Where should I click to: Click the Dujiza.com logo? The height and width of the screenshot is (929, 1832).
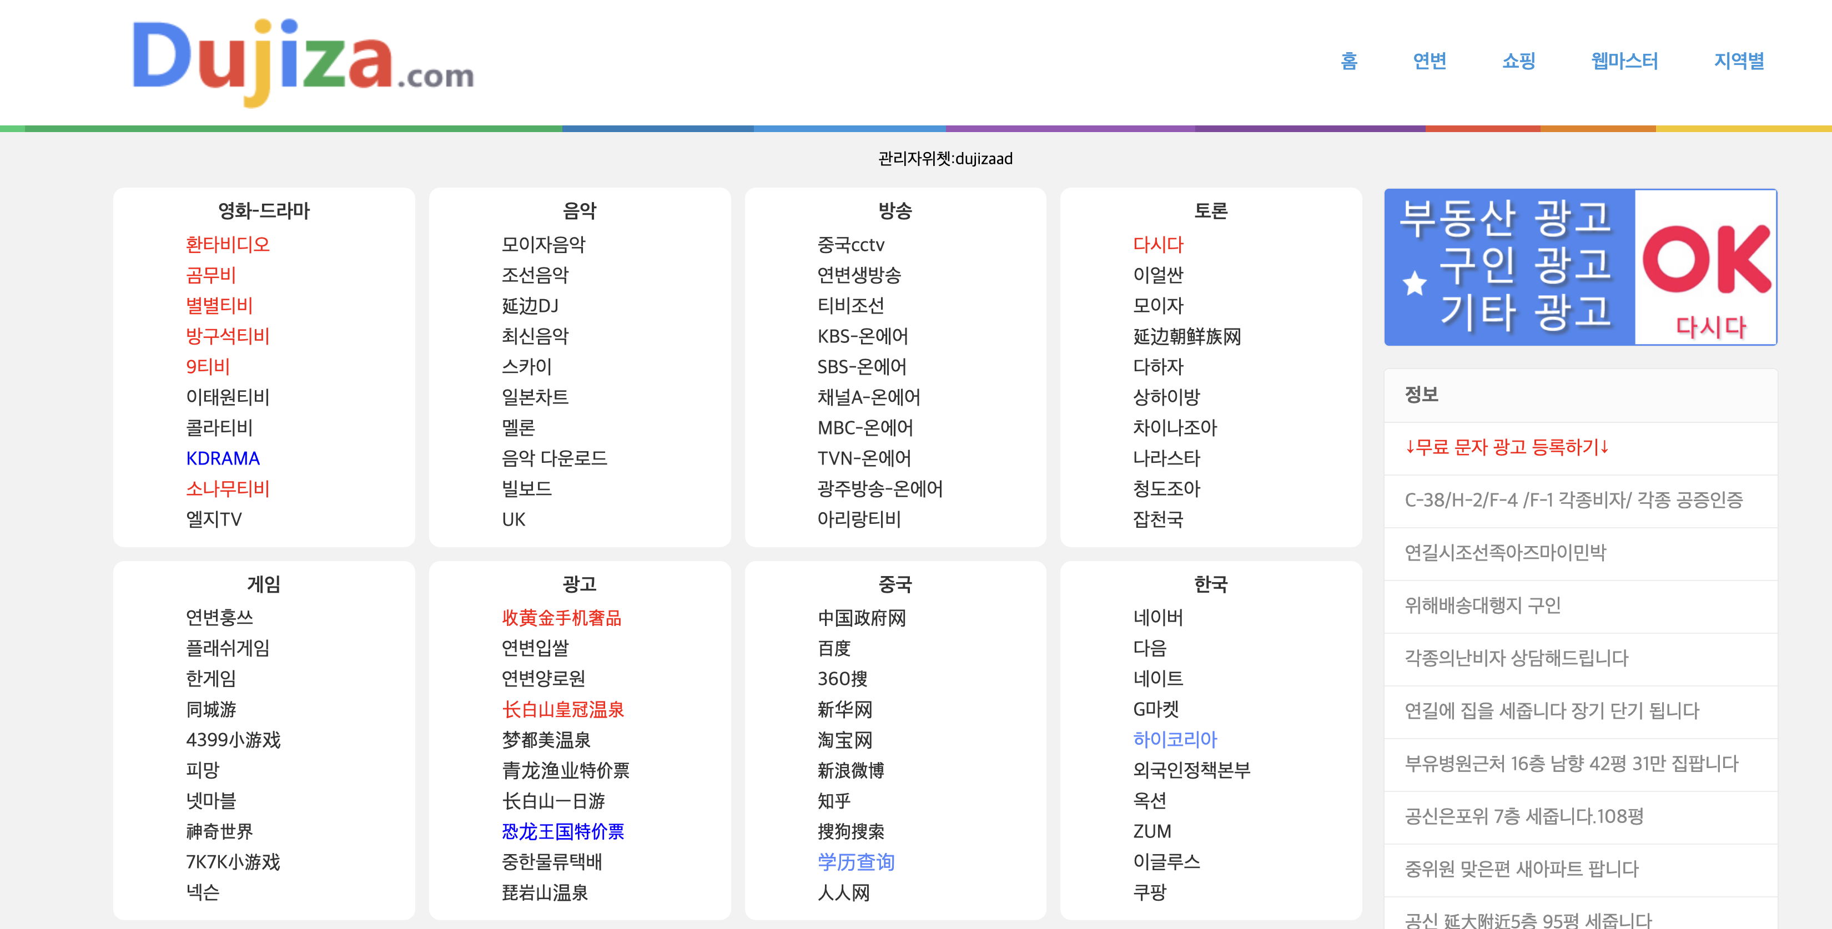pos(303,63)
